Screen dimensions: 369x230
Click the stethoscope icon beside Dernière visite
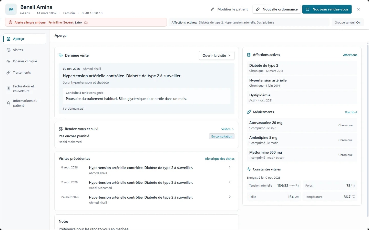(x=61, y=55)
